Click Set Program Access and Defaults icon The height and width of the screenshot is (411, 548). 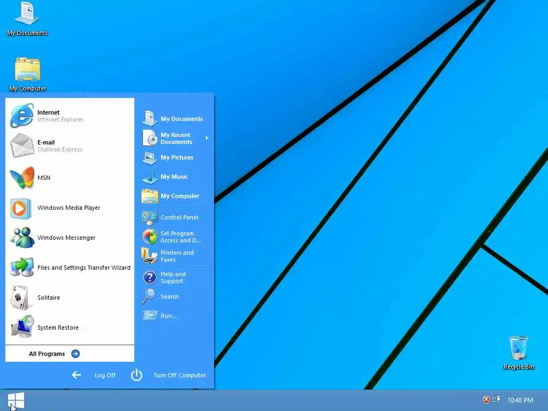(x=150, y=237)
